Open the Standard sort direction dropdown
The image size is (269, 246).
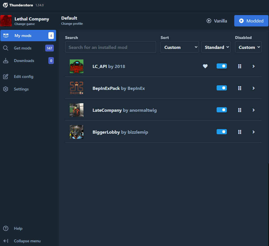[x=216, y=47]
